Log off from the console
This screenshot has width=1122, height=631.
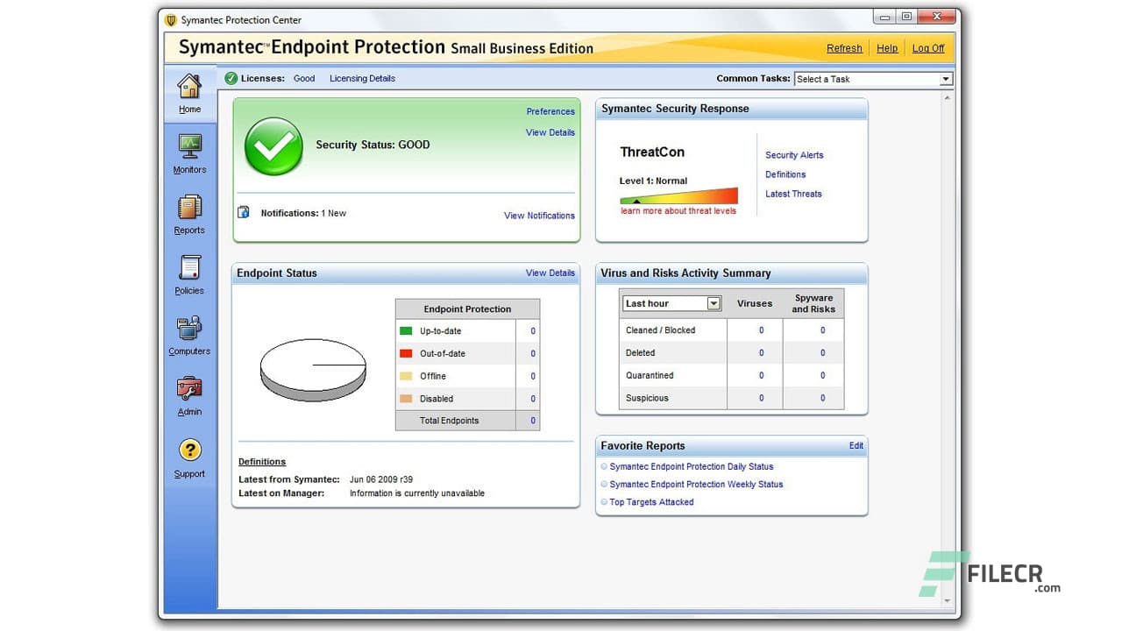[x=928, y=48]
